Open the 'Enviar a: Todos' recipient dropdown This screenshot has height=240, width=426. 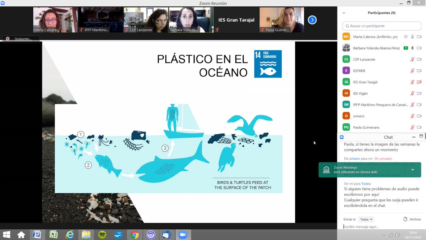coord(366,219)
